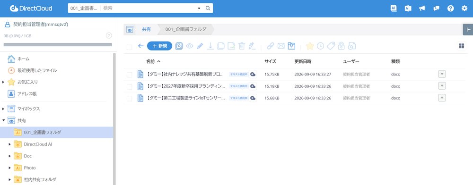The height and width of the screenshot is (185, 473).
Task: Switch to grid thumbnail view
Action: [462, 46]
